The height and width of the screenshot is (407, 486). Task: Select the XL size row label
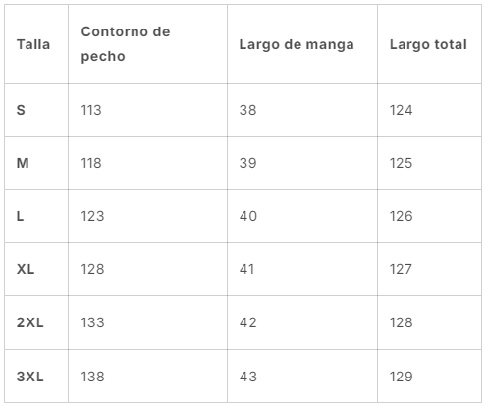(x=26, y=269)
